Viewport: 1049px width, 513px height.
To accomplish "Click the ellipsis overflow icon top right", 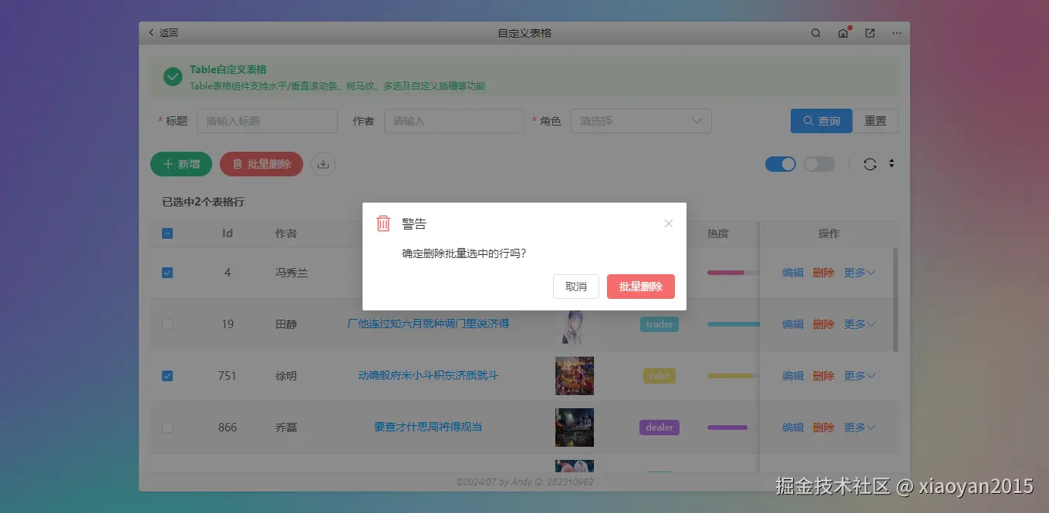I will 896,33.
